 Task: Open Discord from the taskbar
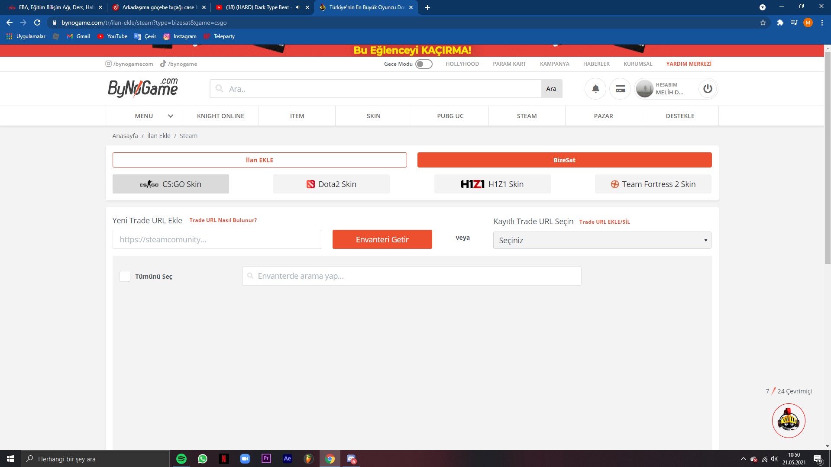click(x=351, y=459)
